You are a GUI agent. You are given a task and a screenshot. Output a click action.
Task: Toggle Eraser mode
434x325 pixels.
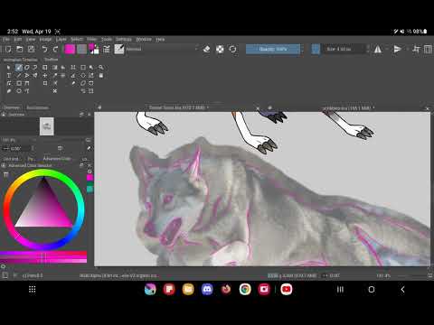[207, 49]
